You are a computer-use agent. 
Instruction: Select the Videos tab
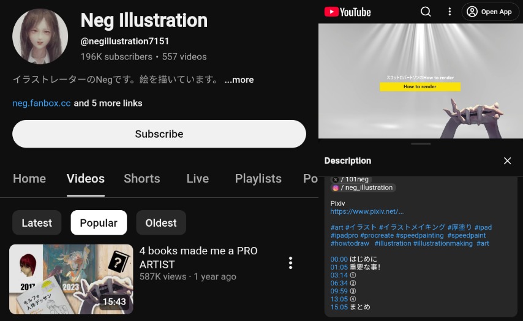(86, 178)
